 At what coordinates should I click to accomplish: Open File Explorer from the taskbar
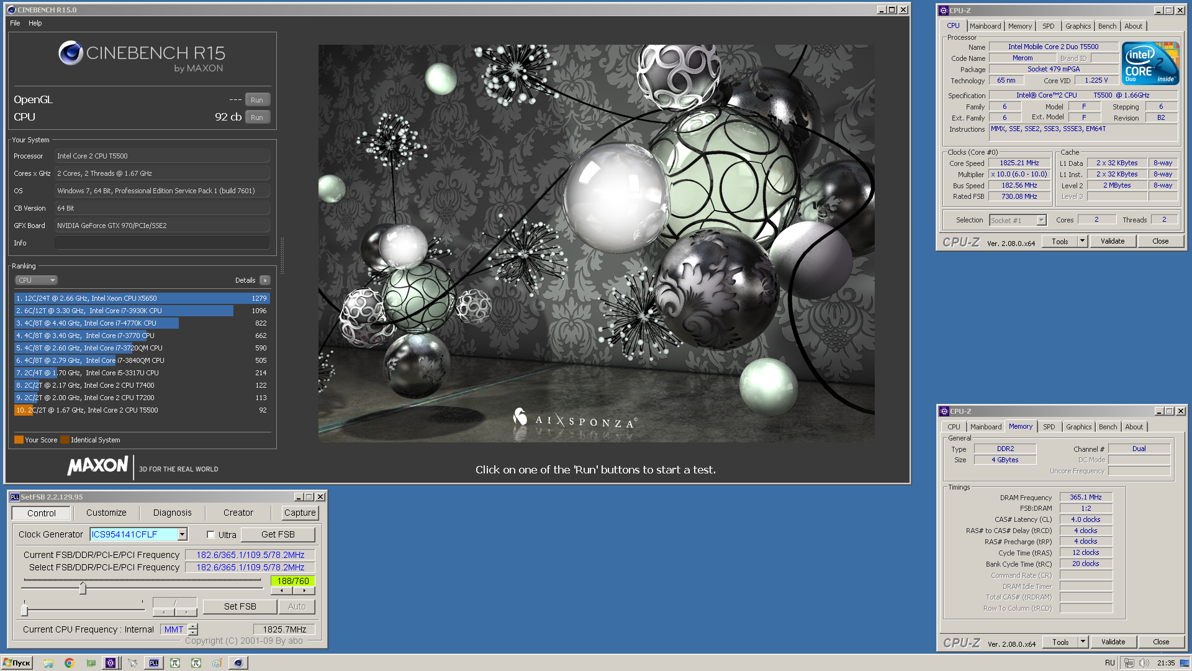click(x=48, y=663)
